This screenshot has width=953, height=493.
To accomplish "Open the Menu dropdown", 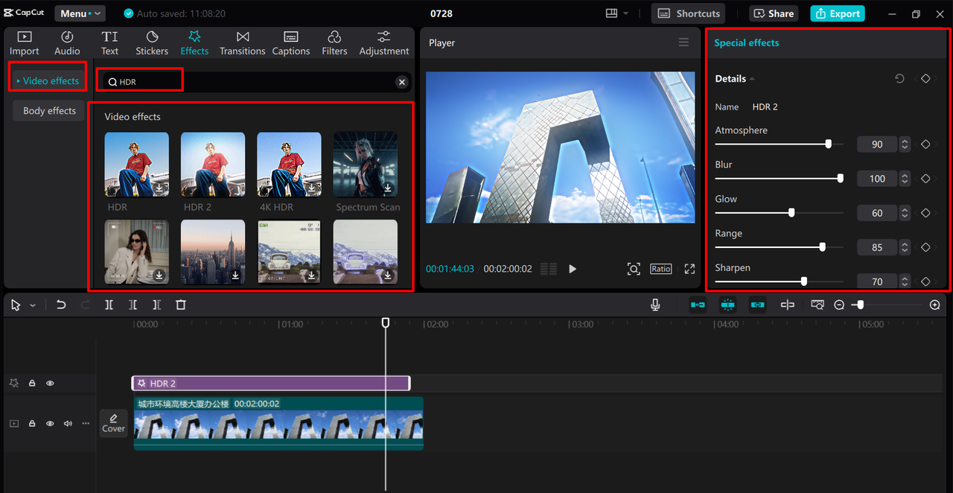I will point(80,13).
